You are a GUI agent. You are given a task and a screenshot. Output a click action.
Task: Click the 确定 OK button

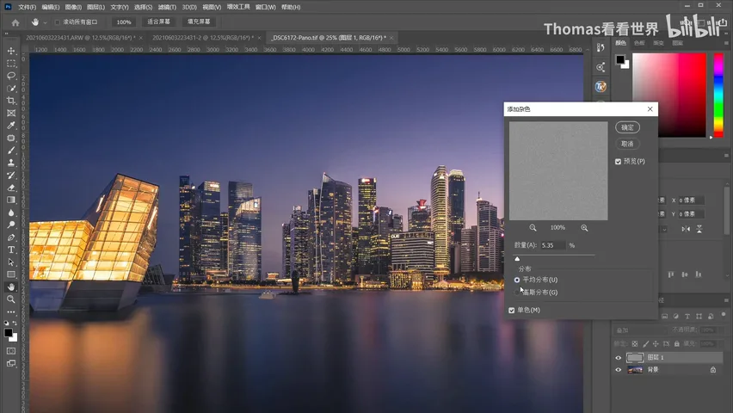(x=627, y=127)
